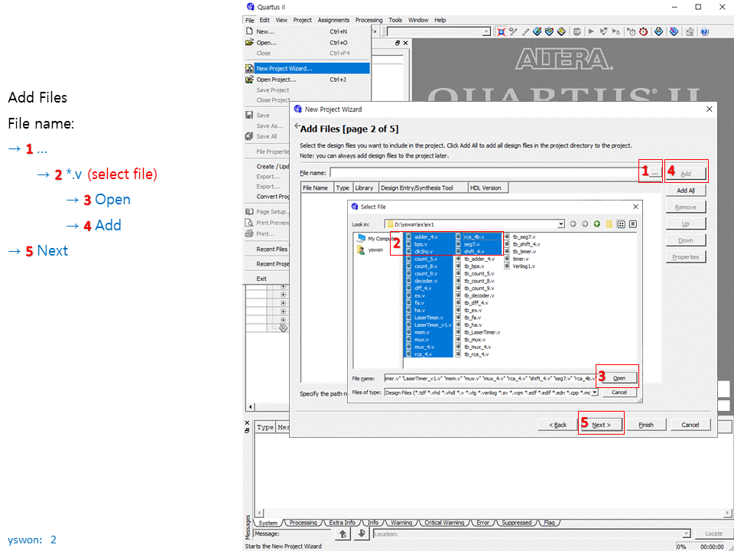The width and height of the screenshot is (734, 551).
Task: Open the Processing menu
Action: [x=369, y=20]
